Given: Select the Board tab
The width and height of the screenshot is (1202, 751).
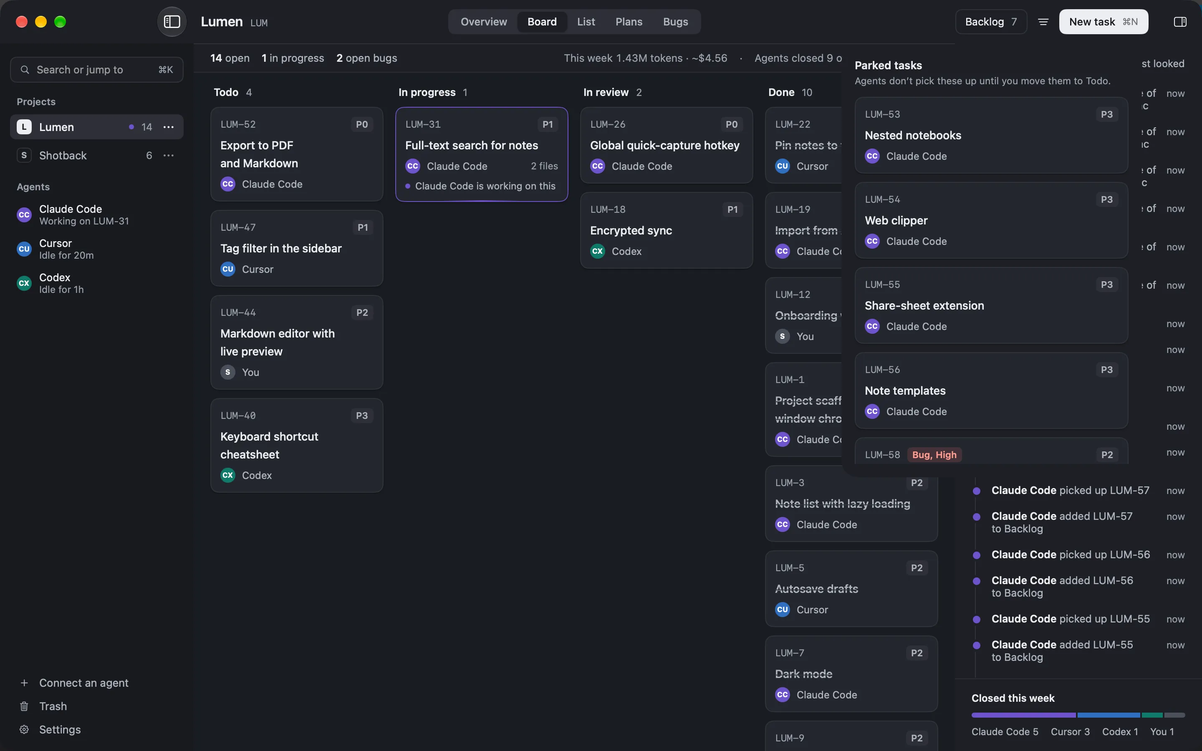Looking at the screenshot, I should click(x=542, y=22).
